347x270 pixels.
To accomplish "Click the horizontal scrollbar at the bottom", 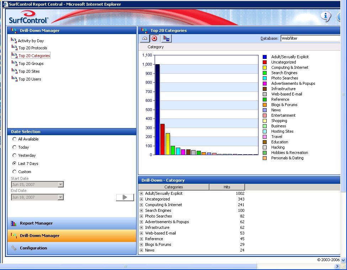I will coord(128,266).
